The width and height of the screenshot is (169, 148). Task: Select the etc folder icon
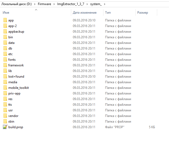point(5,54)
